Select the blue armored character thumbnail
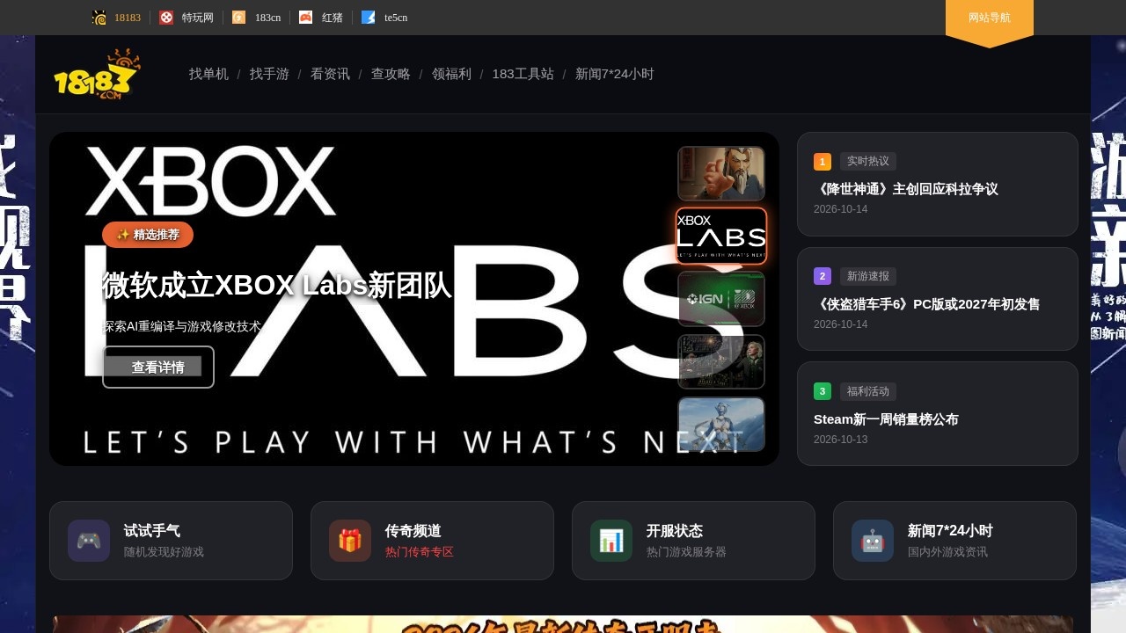 [x=721, y=425]
